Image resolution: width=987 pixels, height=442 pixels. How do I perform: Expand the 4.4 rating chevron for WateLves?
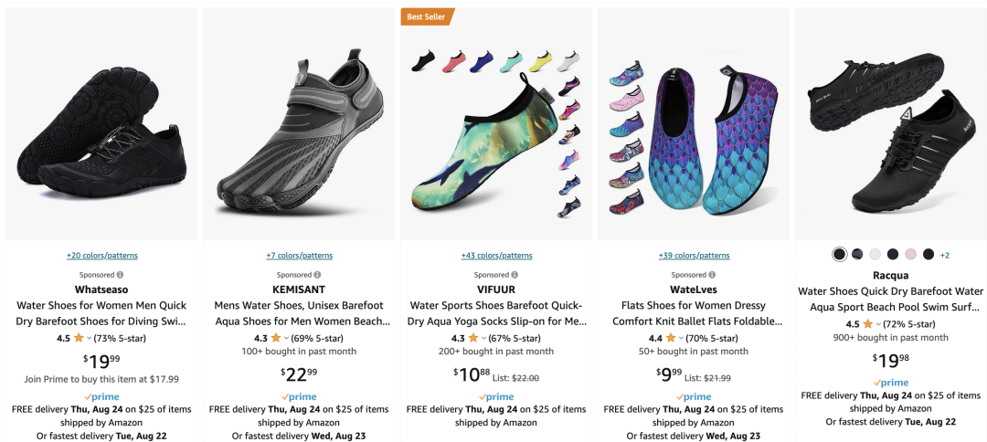(x=681, y=339)
